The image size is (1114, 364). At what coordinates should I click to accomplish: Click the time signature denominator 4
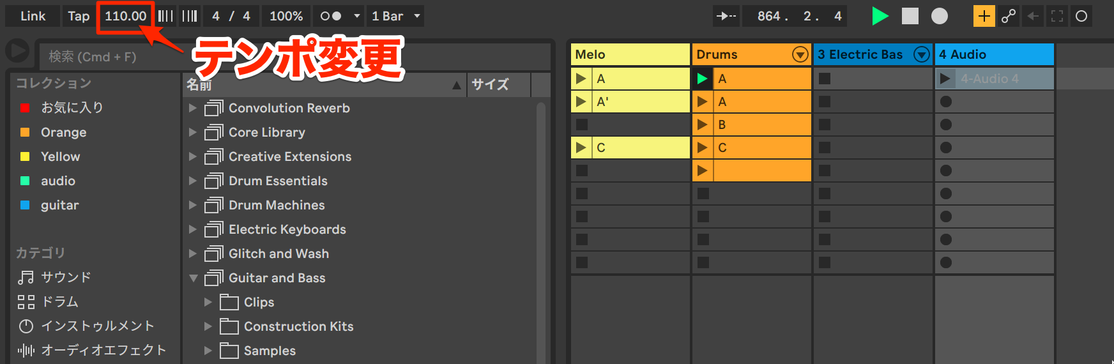point(247,16)
